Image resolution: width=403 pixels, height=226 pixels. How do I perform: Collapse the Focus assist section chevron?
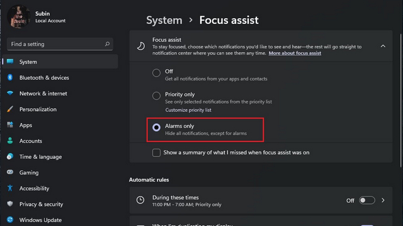(383, 46)
